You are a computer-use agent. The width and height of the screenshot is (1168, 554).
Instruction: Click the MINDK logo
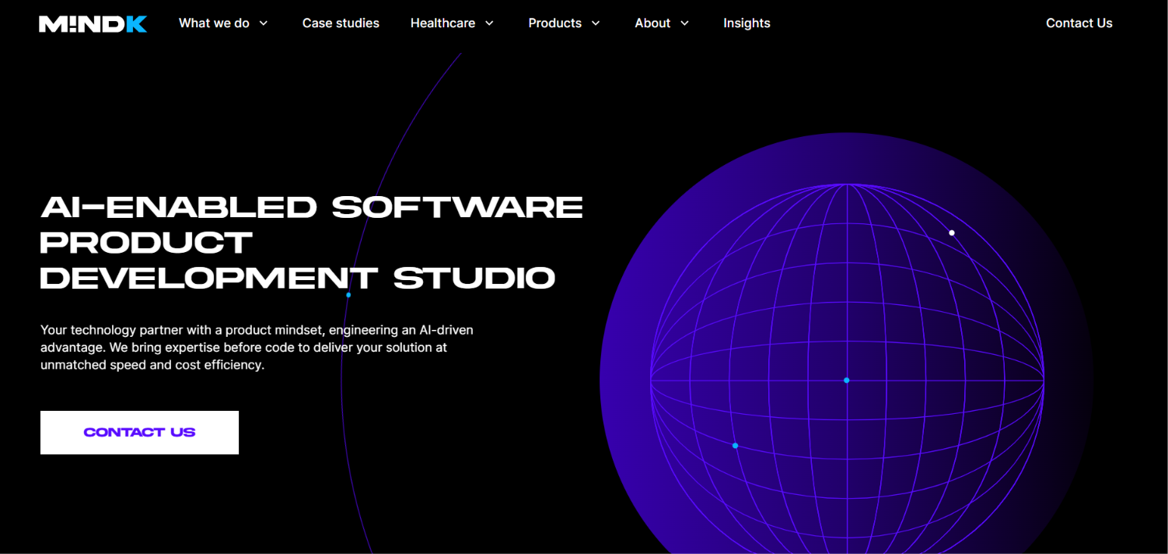pyautogui.click(x=93, y=23)
